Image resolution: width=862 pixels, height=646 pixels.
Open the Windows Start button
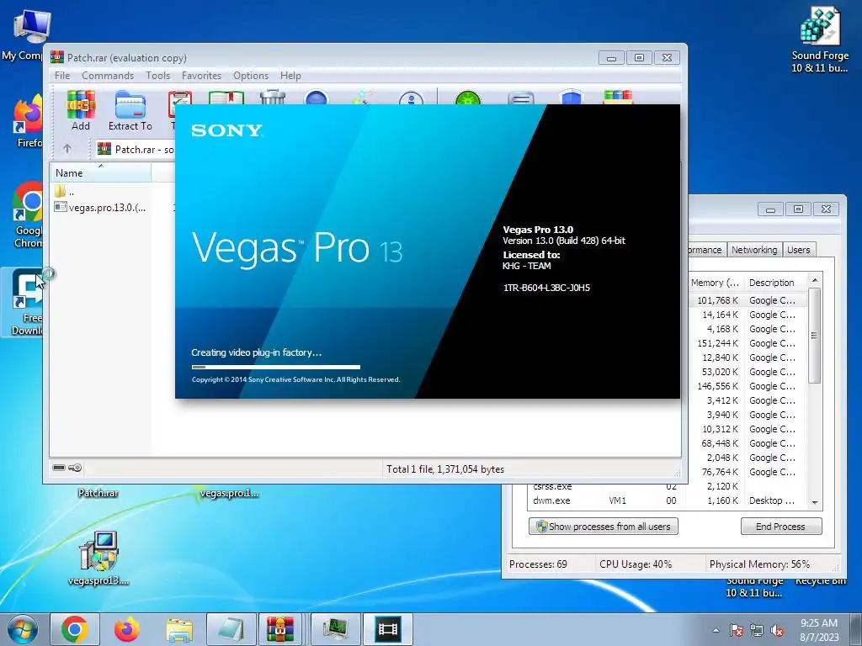[x=23, y=629]
